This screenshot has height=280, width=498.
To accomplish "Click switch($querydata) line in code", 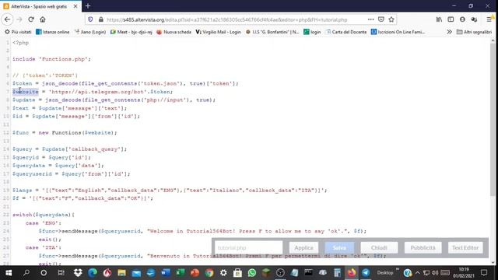I will point(44,215).
